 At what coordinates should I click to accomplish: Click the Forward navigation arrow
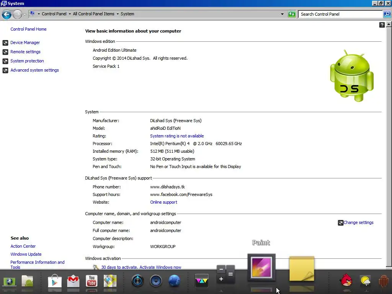tap(17, 14)
